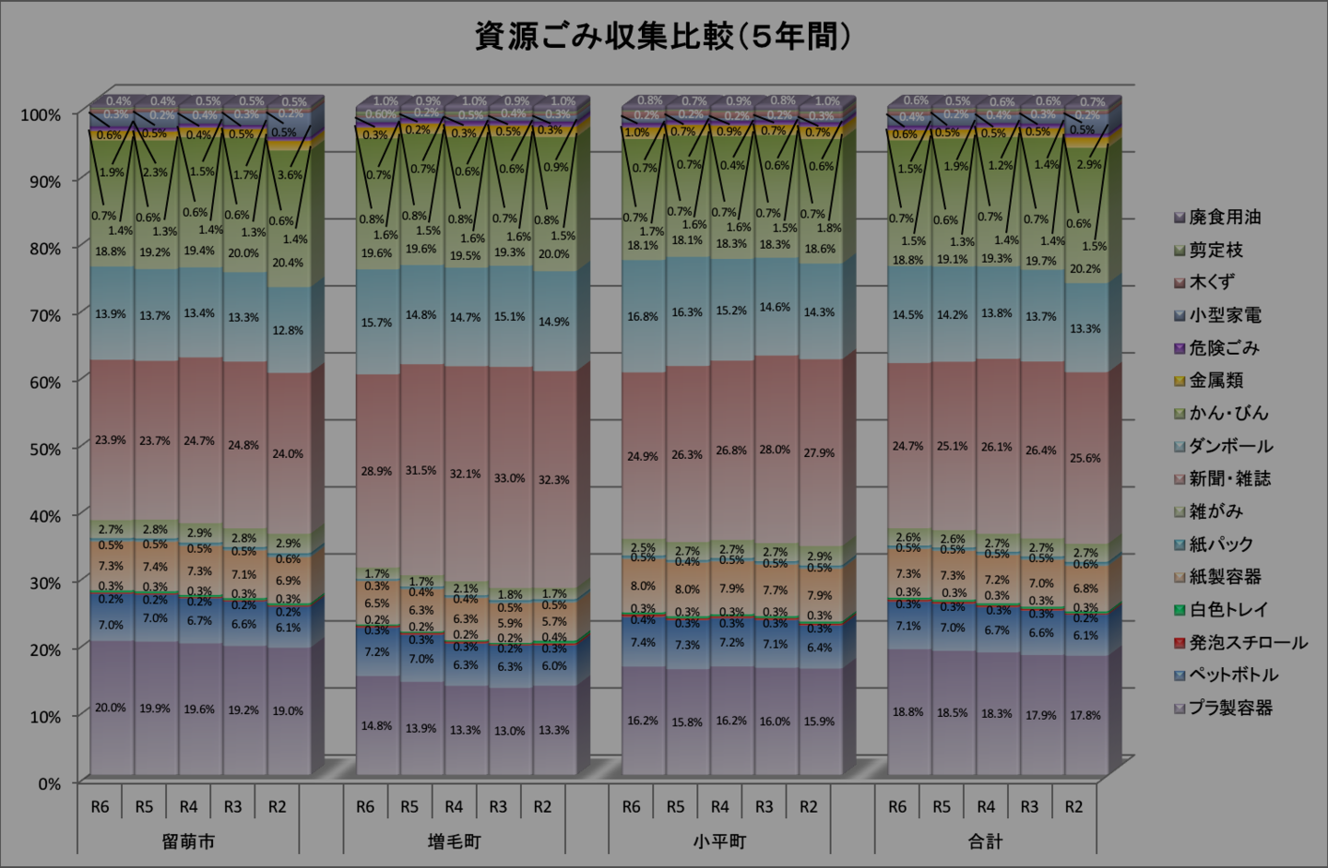Select the 28.0% data label in 小平町
The width and height of the screenshot is (1328, 868).
775,450
